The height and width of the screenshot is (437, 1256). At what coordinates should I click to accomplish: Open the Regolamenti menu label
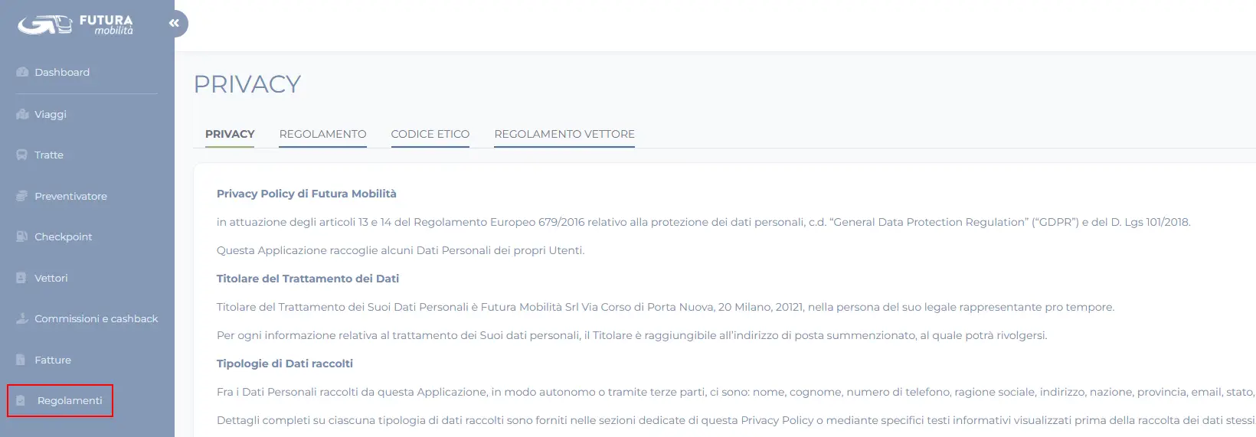[x=70, y=400]
